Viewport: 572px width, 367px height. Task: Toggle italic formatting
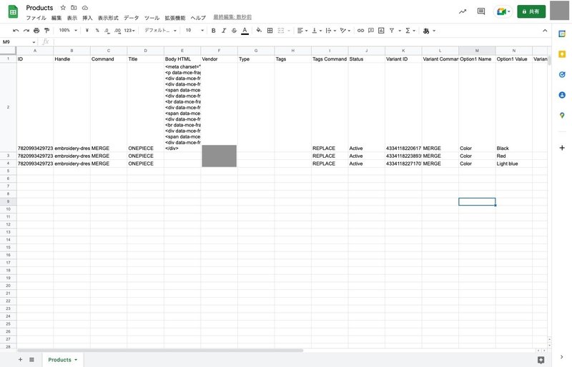(224, 31)
